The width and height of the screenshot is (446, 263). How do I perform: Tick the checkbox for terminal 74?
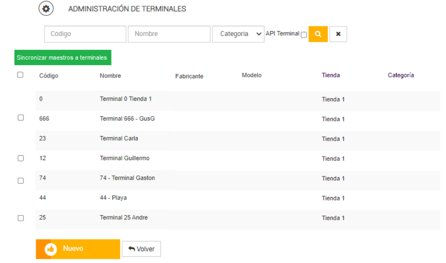tap(20, 180)
